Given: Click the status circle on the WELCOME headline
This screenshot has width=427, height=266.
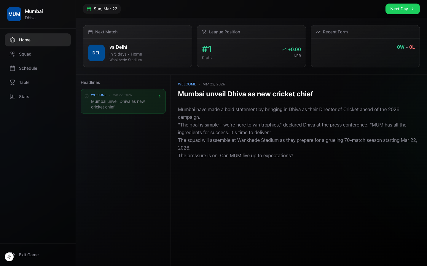Looking at the screenshot, I should click(87, 96).
